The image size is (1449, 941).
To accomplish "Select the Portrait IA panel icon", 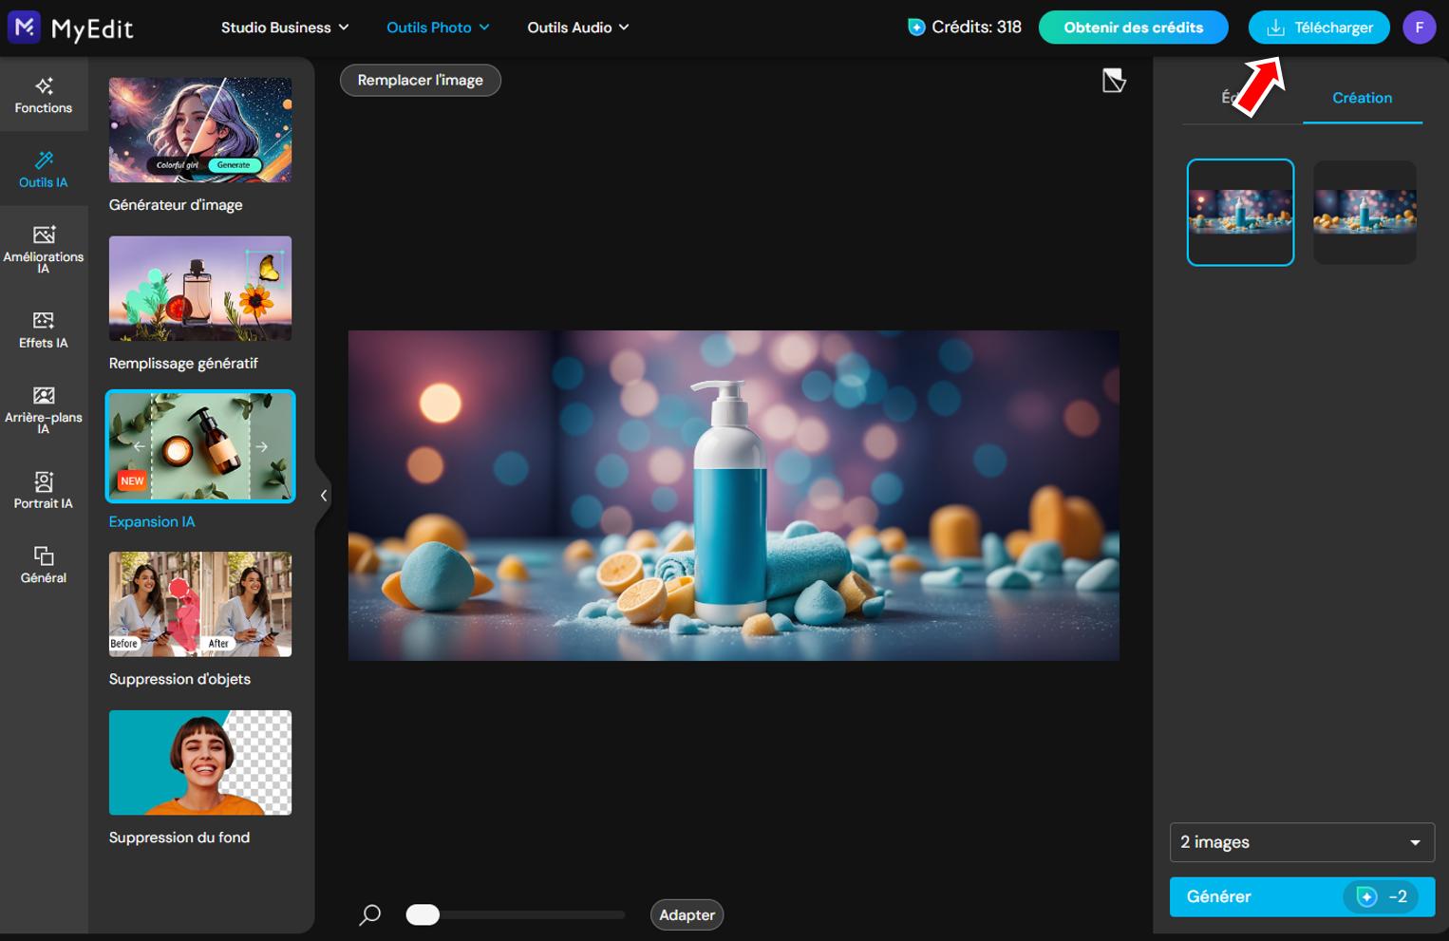I will pos(44,490).
